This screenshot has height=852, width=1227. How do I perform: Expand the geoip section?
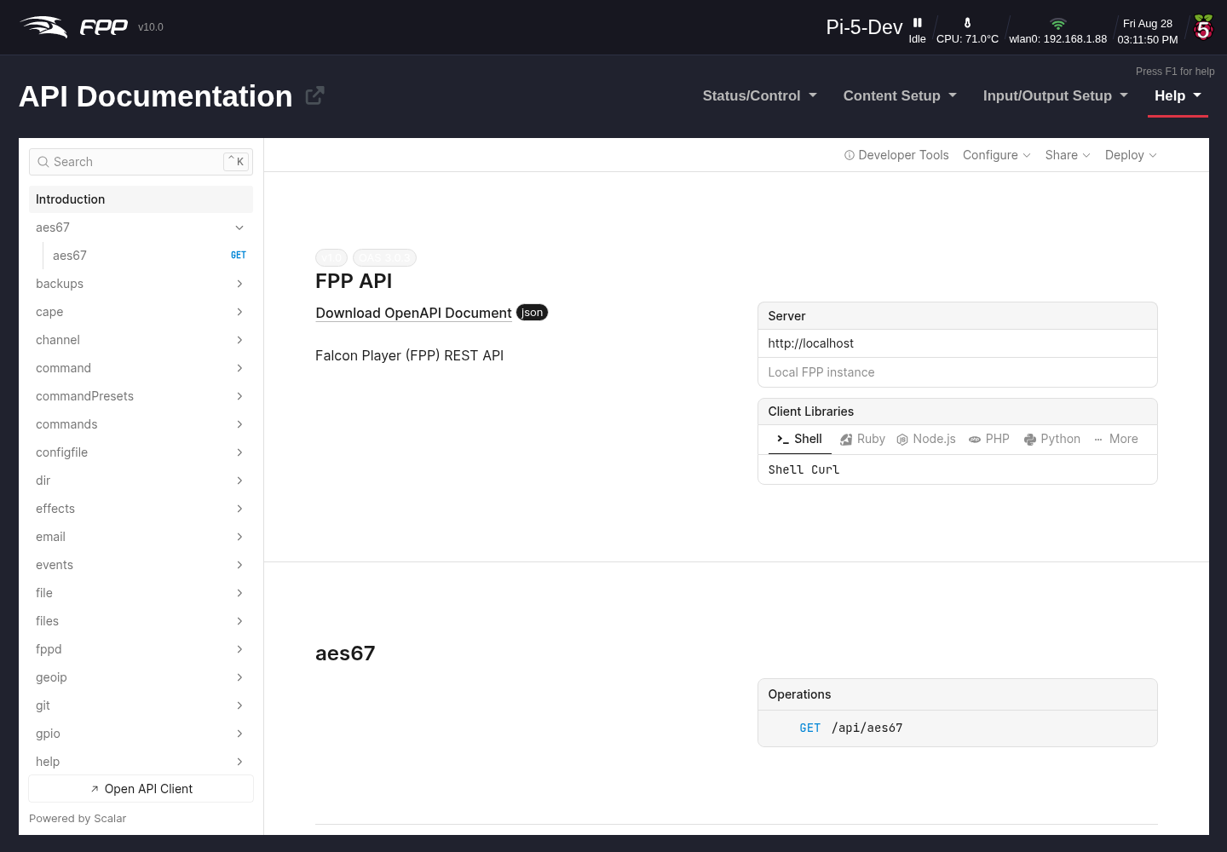(x=141, y=677)
